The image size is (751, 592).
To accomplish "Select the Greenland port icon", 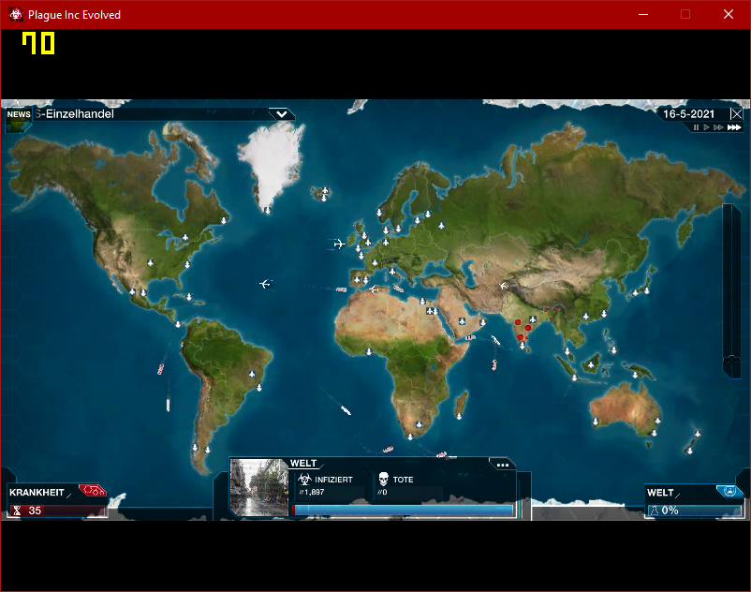I will coord(267,210).
